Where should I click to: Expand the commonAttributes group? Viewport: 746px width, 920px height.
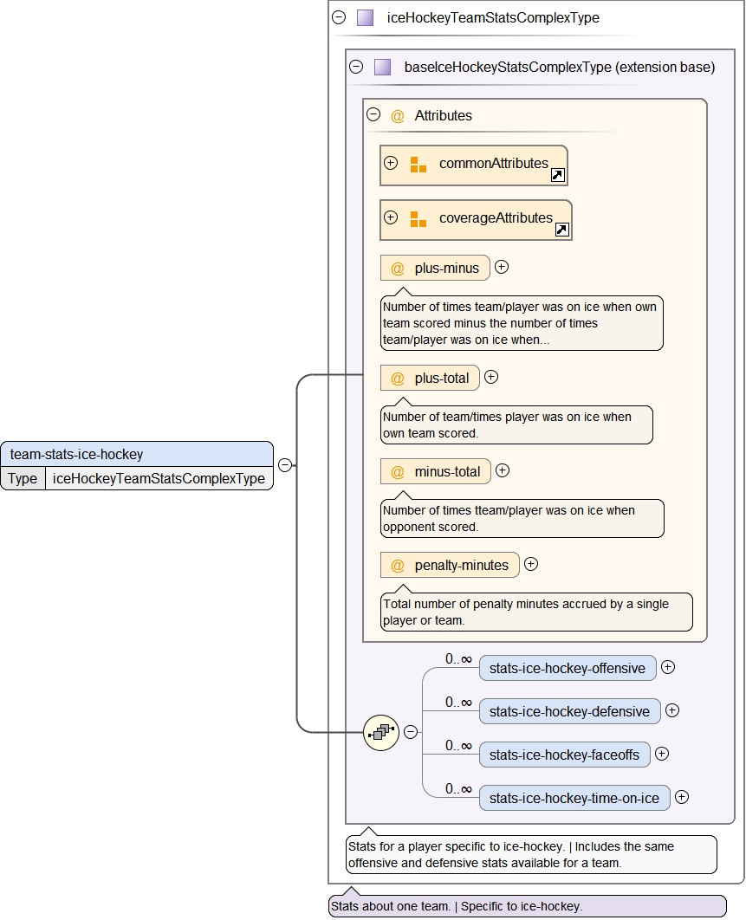pyautogui.click(x=391, y=163)
